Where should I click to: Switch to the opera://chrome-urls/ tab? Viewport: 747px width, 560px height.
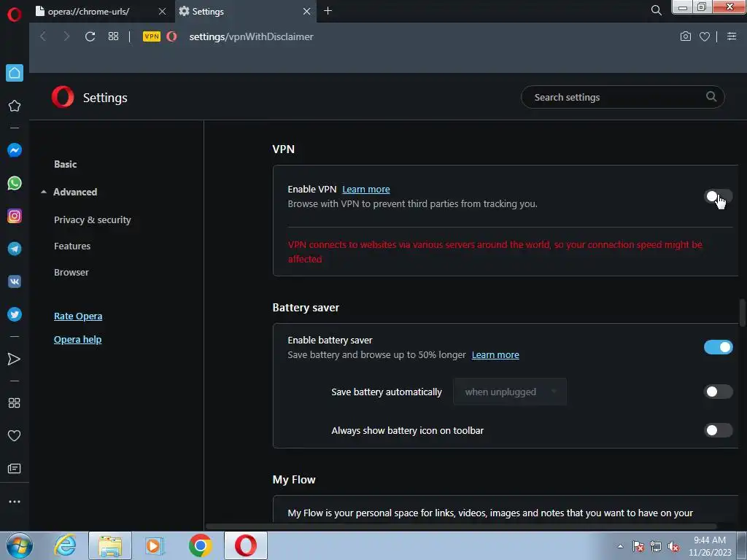[x=88, y=12]
